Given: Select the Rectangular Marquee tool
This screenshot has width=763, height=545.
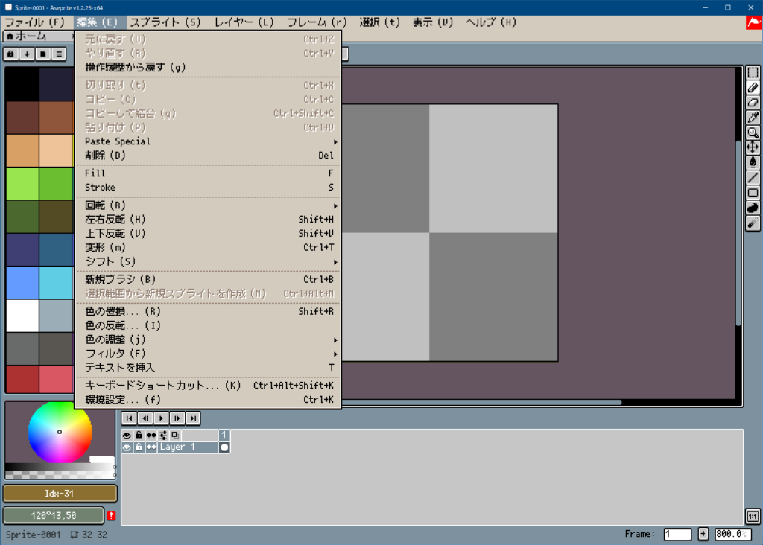Looking at the screenshot, I should click(x=753, y=73).
